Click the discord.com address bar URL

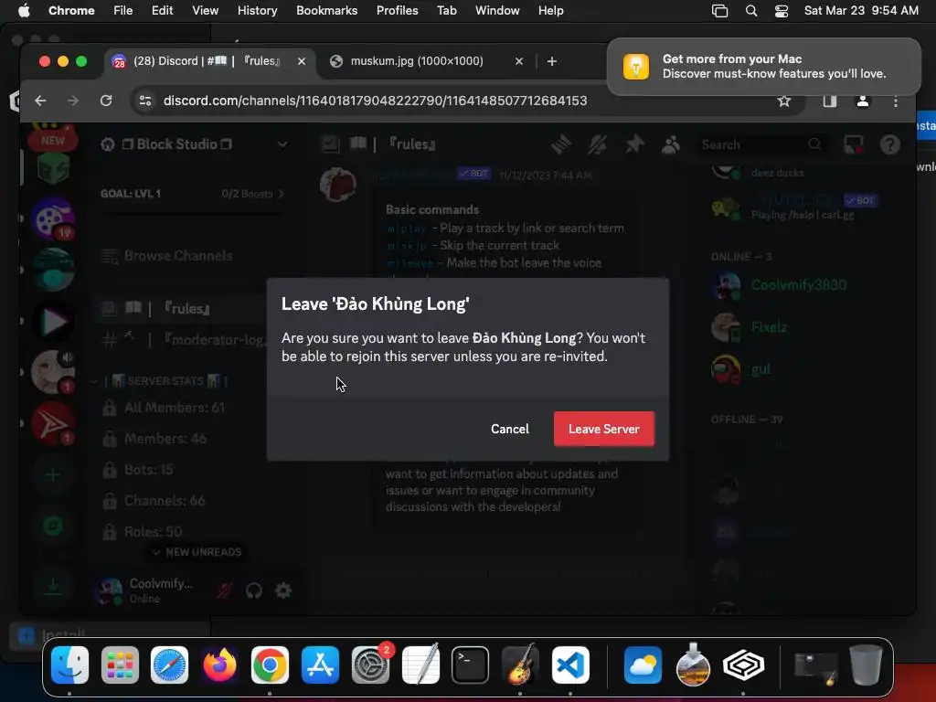pos(375,101)
